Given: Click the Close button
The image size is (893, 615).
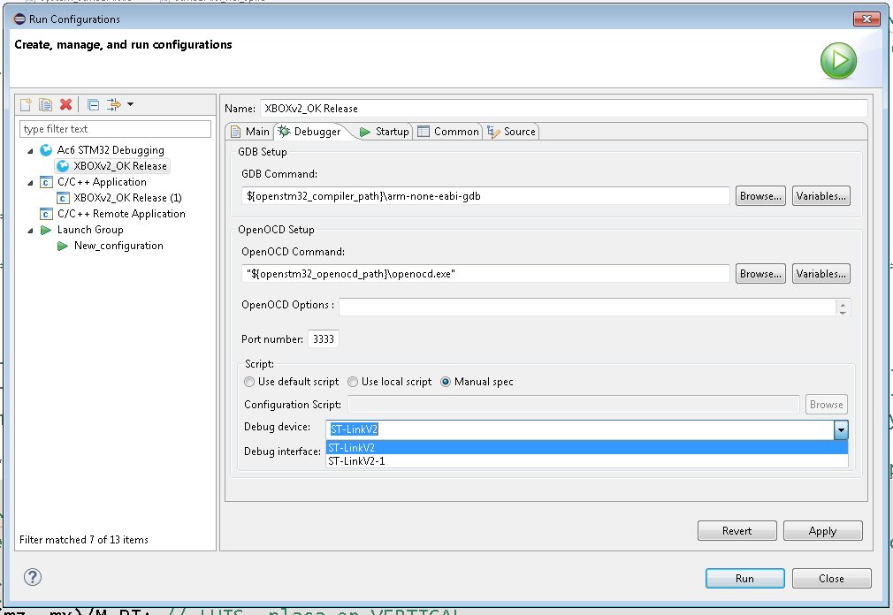Looking at the screenshot, I should pyautogui.click(x=831, y=579).
